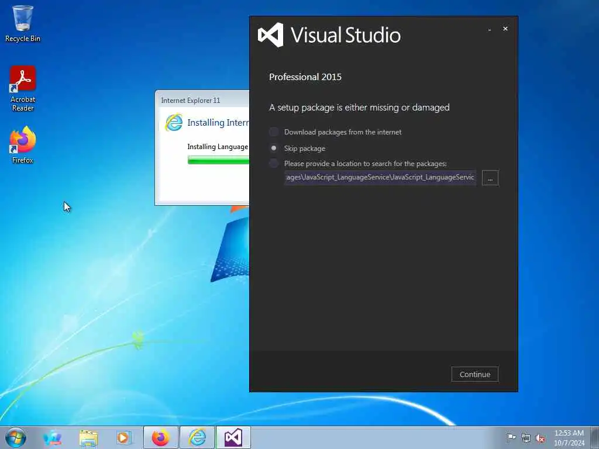Open the browse (...) button for package location

point(490,178)
